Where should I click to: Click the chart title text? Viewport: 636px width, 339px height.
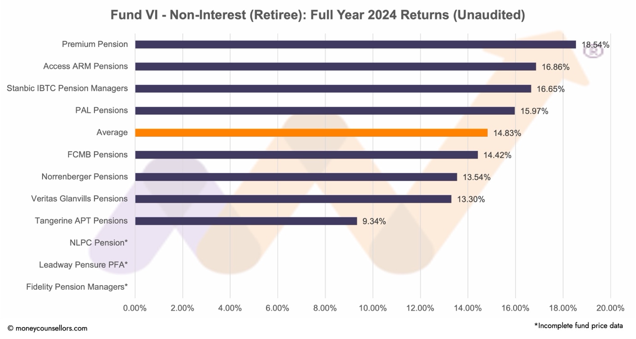318,15
